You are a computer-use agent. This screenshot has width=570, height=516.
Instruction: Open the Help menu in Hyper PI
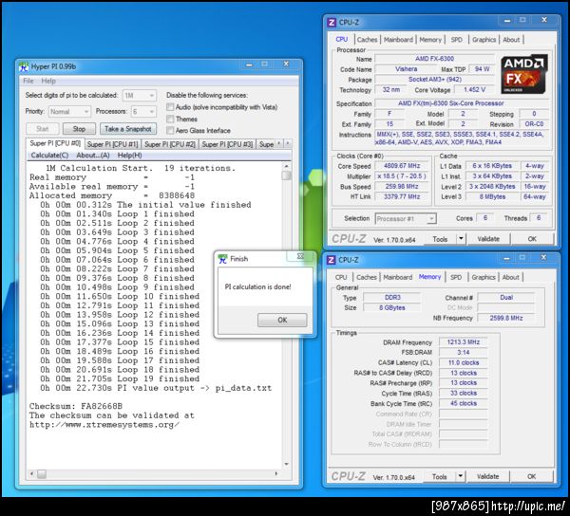tap(48, 81)
